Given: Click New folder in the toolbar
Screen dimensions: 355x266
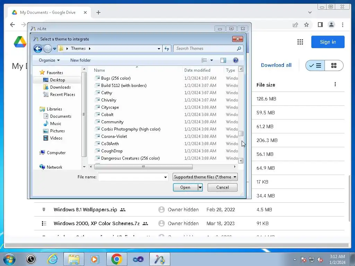Looking at the screenshot, I should (80, 60).
